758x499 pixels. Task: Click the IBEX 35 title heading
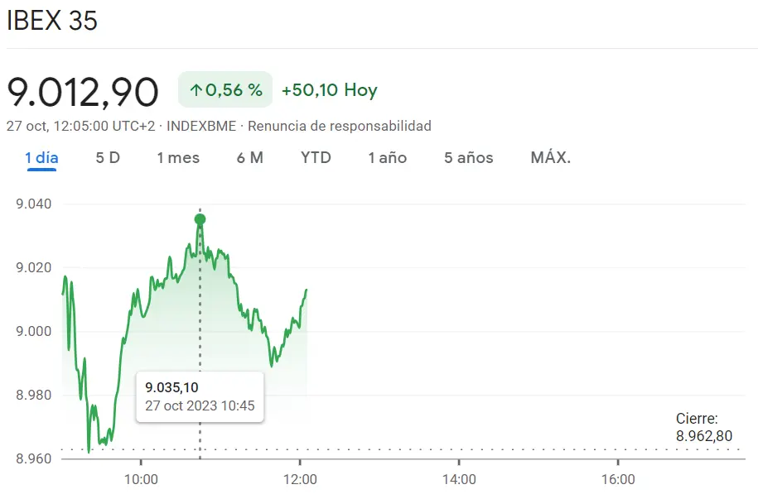tap(52, 22)
